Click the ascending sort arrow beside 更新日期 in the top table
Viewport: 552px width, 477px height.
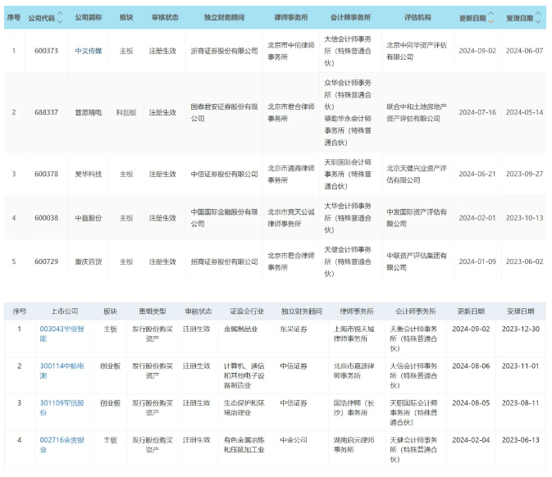click(490, 14)
